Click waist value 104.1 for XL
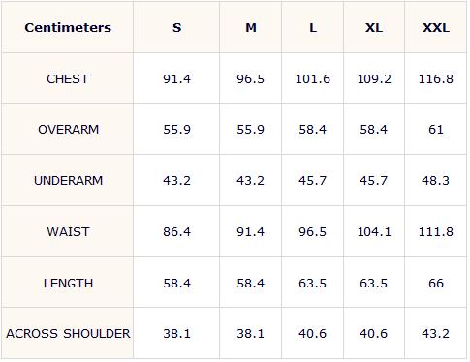The width and height of the screenshot is (470, 362). (374, 232)
